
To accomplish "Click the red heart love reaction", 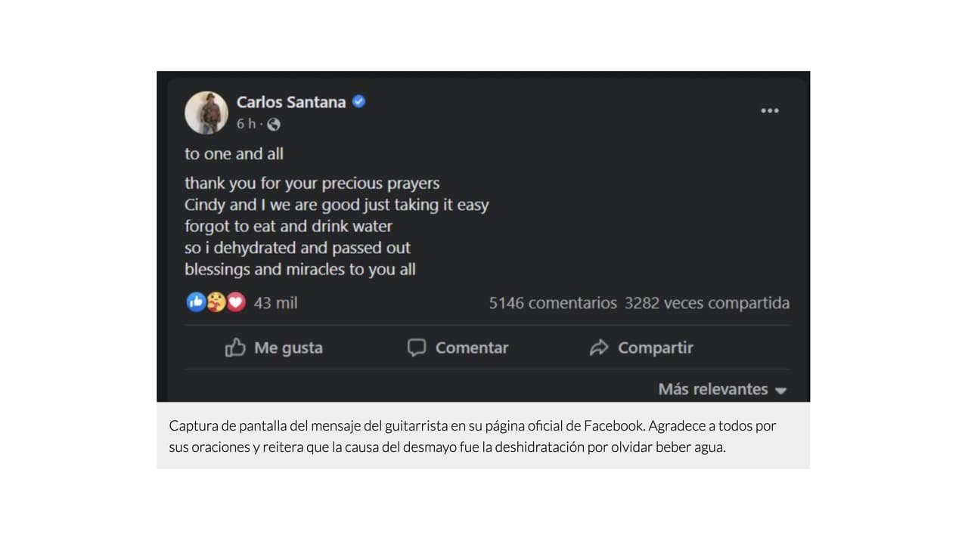I will (237, 302).
